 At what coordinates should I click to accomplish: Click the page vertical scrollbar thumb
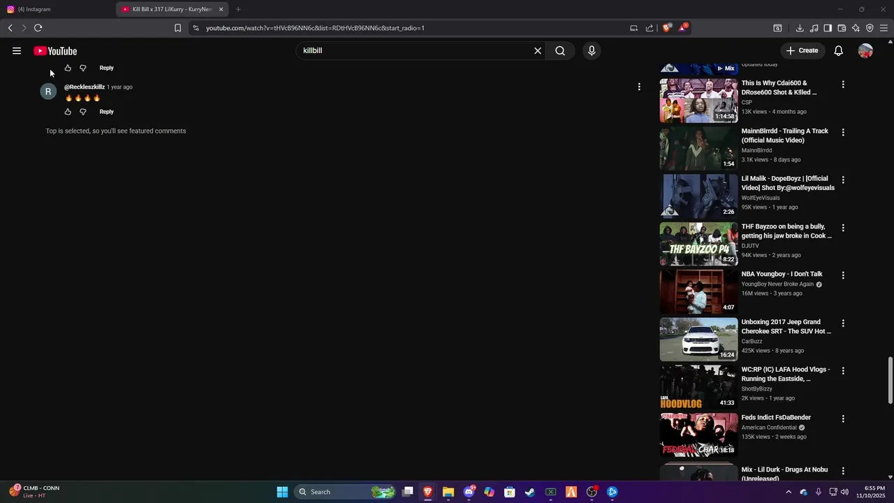point(891,380)
